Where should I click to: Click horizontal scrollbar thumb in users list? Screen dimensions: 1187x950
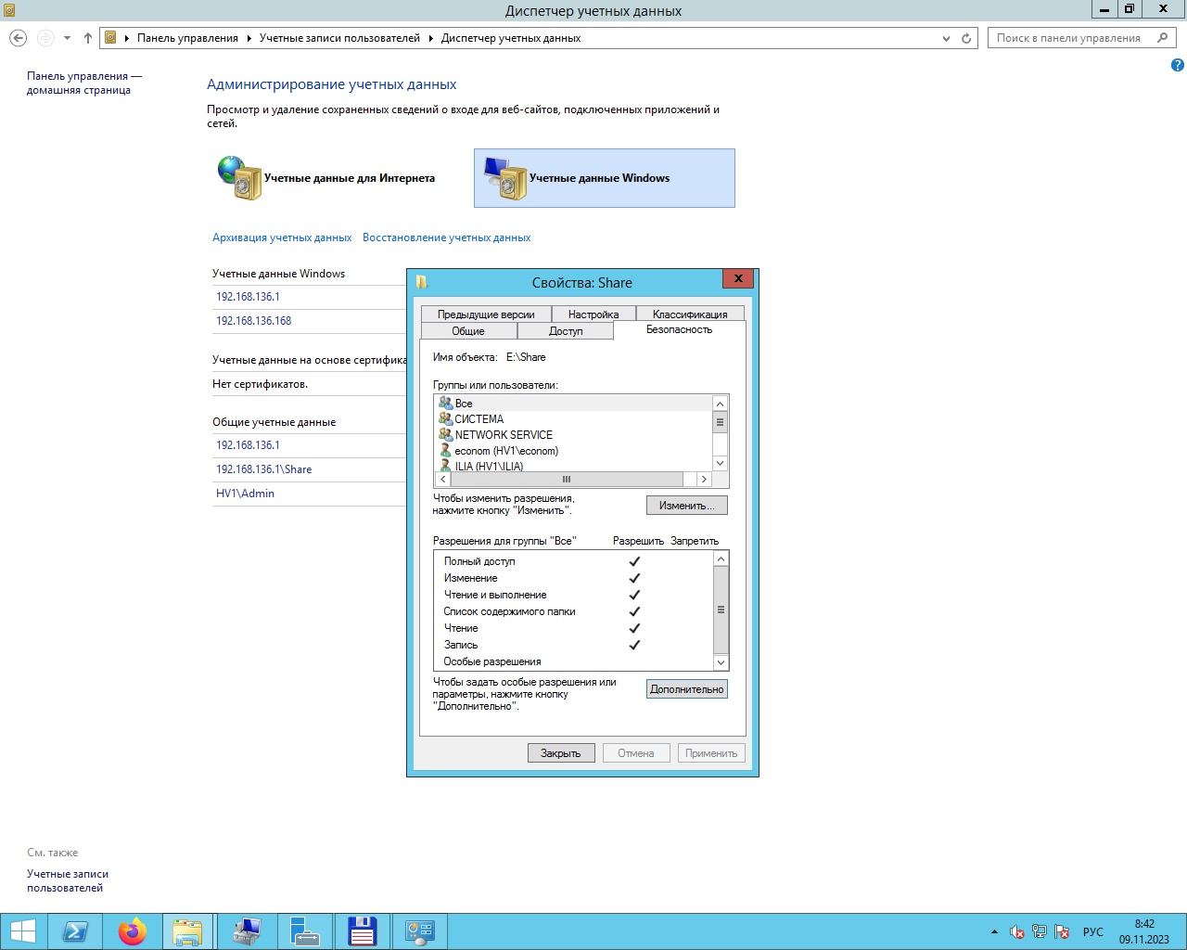pos(567,480)
